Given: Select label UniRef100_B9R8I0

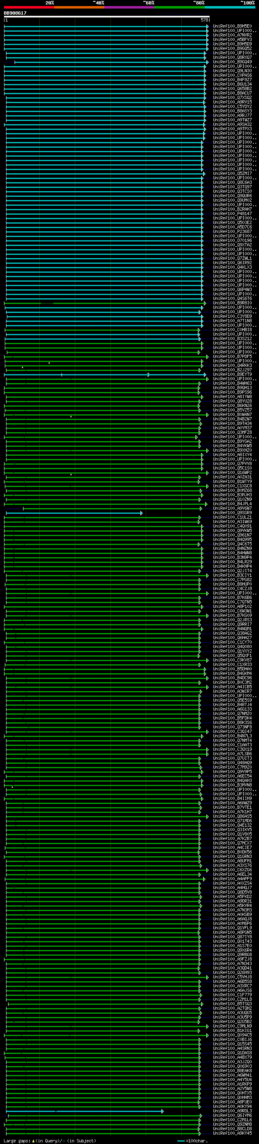Looking at the screenshot, I should tap(232, 303).
